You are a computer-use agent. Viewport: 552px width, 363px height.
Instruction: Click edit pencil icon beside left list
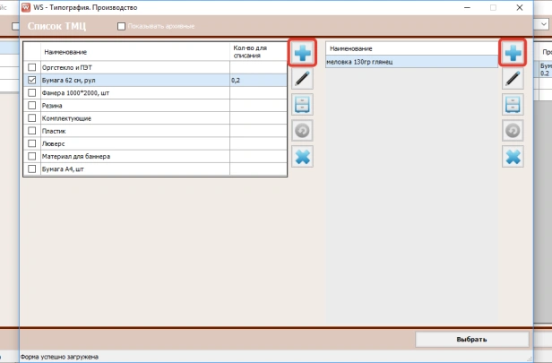[x=303, y=79]
